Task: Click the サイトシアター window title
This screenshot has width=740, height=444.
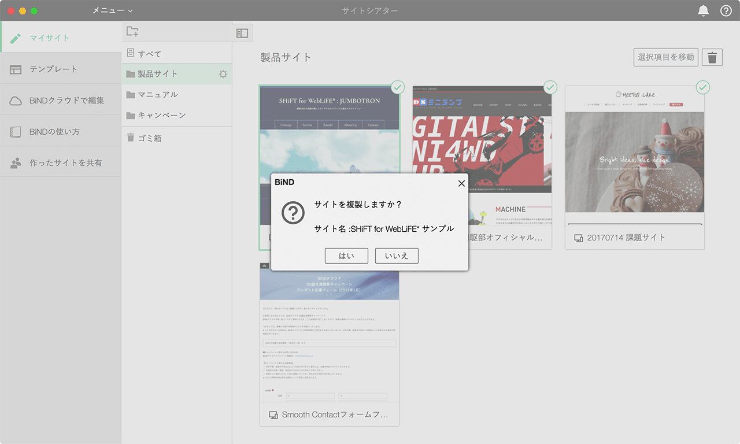Action: (370, 10)
